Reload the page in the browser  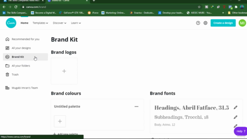coord(16,7)
